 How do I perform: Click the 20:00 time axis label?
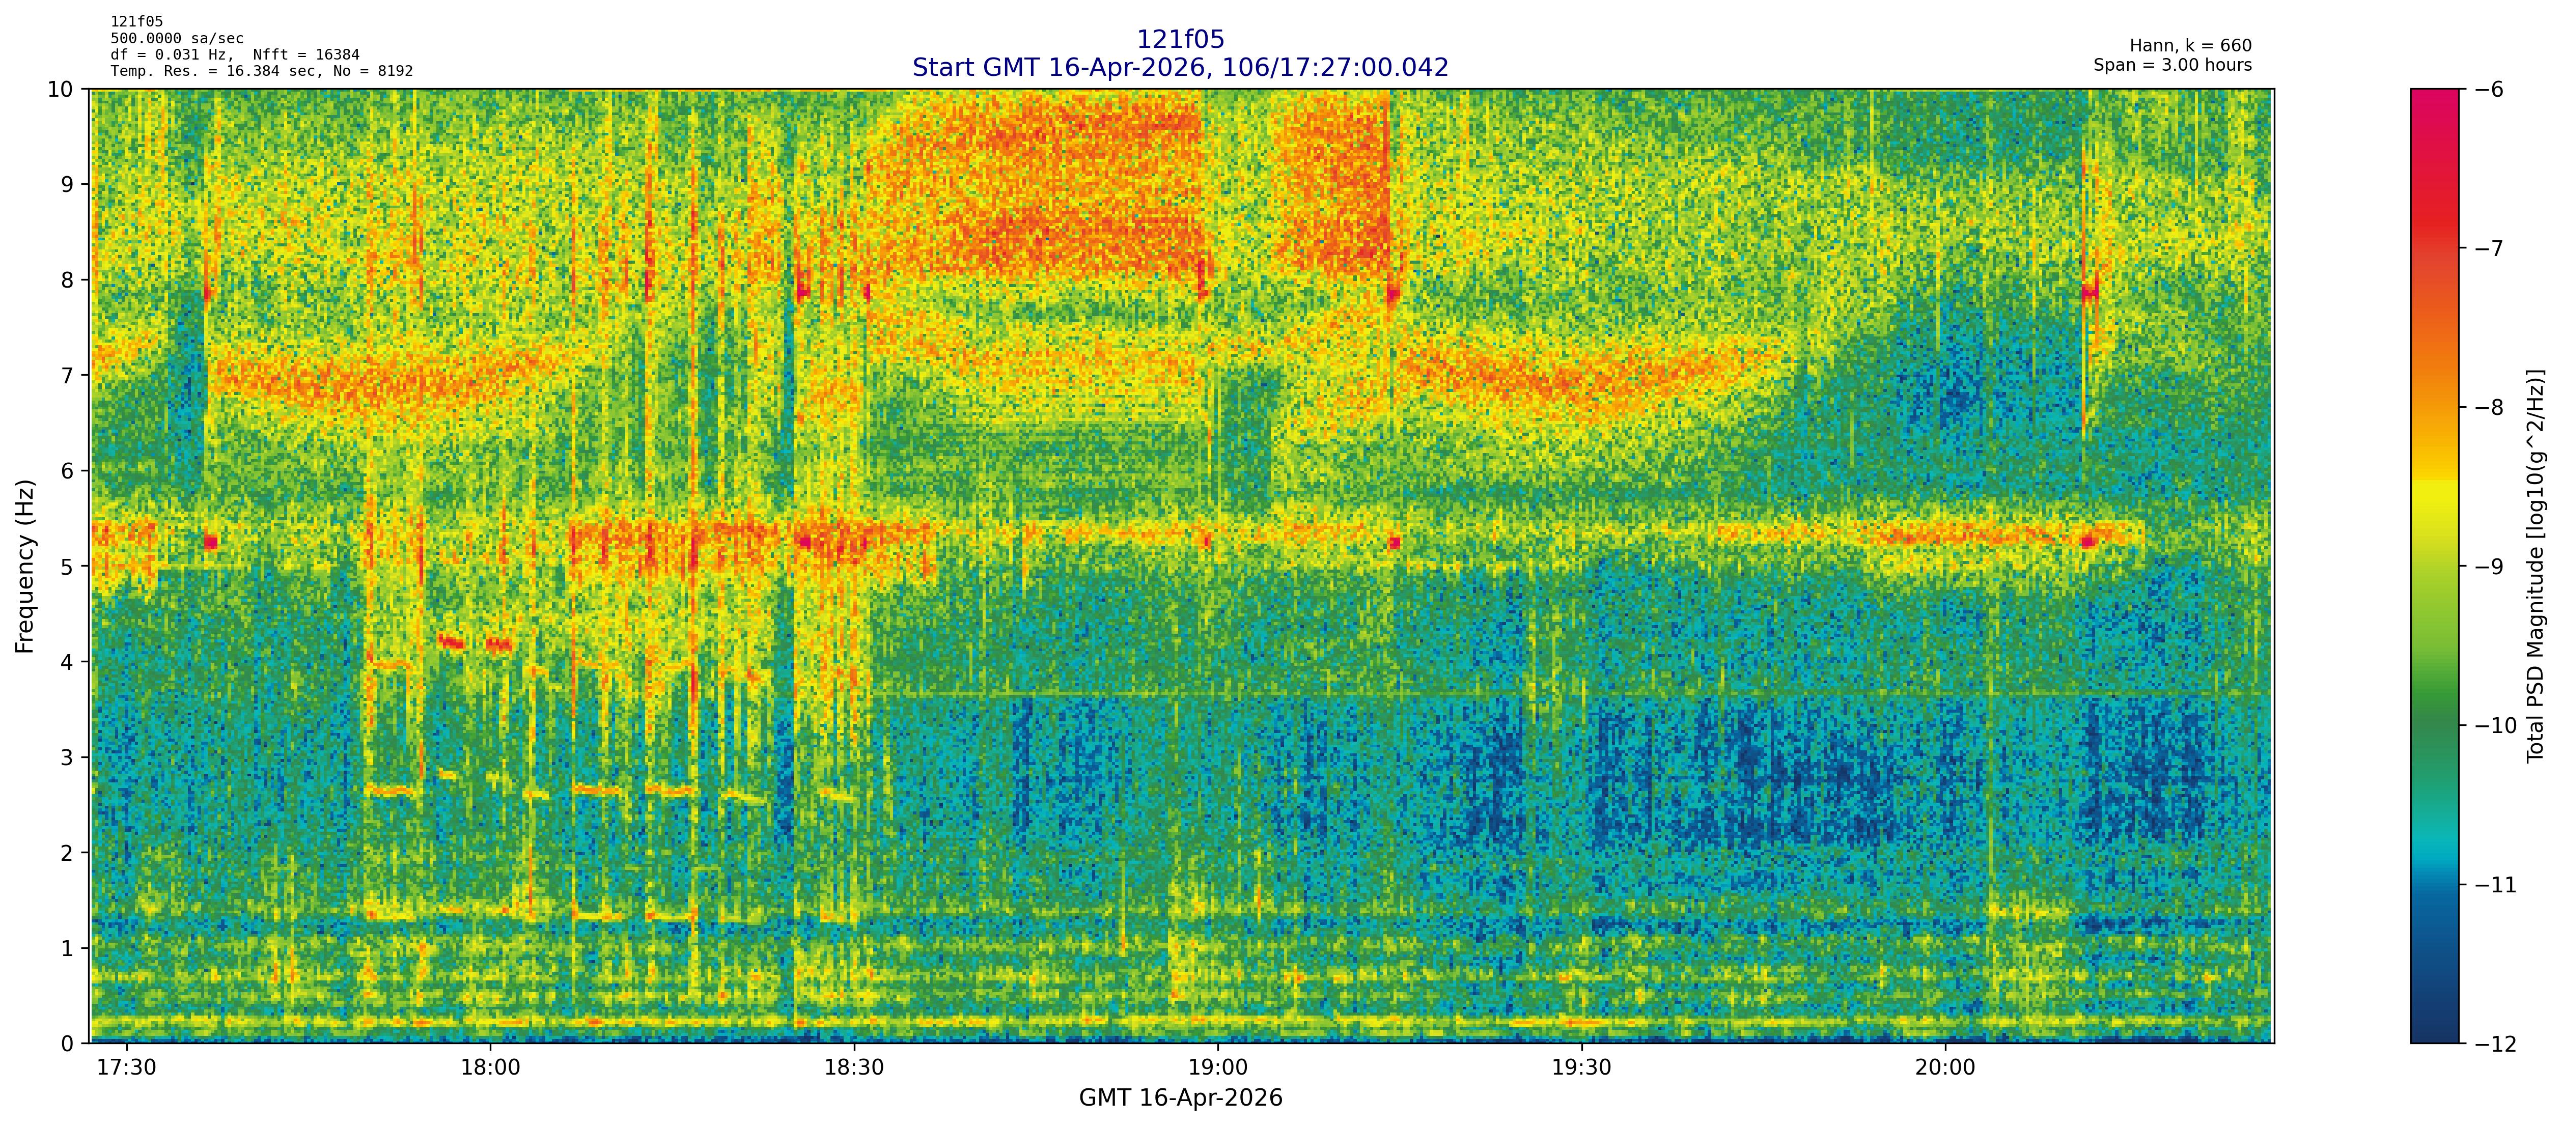pos(1945,1068)
